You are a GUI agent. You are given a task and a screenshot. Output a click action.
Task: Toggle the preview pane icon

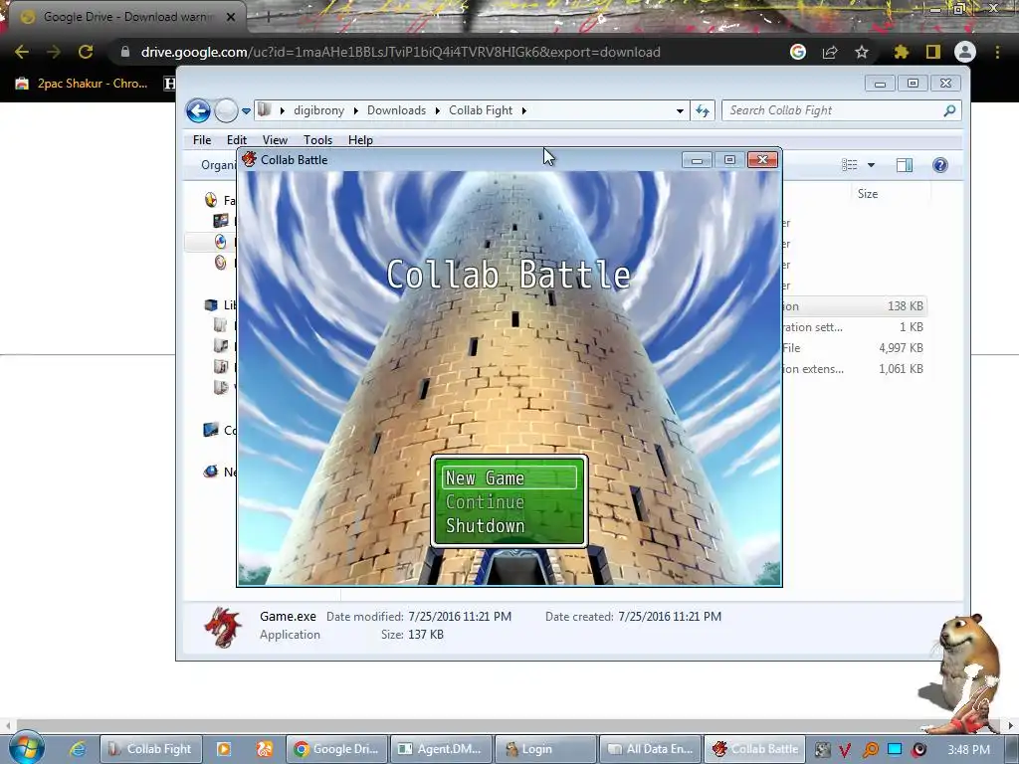(x=905, y=165)
